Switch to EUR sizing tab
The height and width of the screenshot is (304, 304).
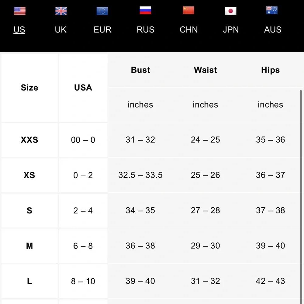coord(102,30)
